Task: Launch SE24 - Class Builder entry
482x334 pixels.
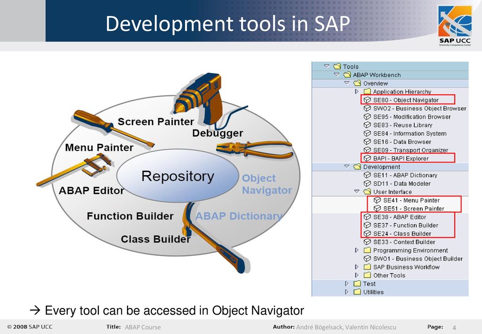Action: tap(402, 234)
